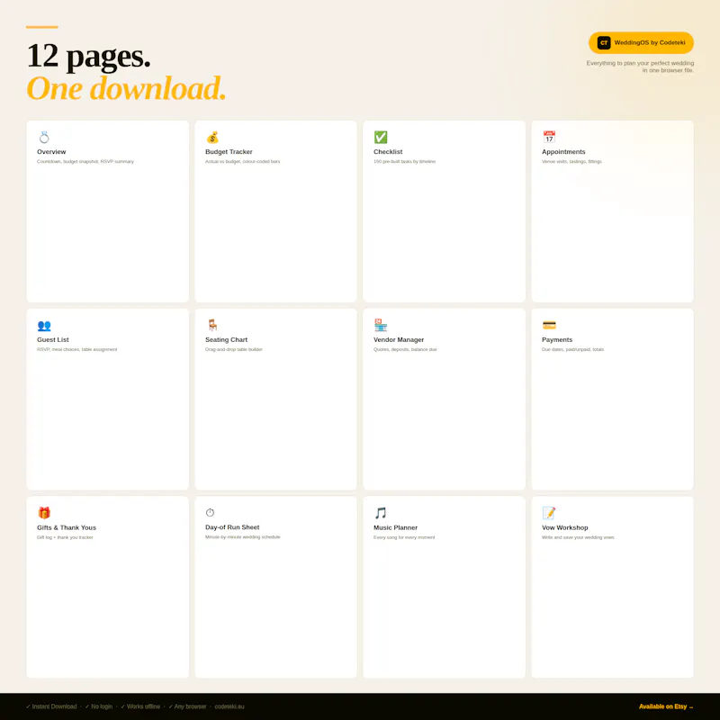Click Available on Etsy link

[x=666, y=706]
